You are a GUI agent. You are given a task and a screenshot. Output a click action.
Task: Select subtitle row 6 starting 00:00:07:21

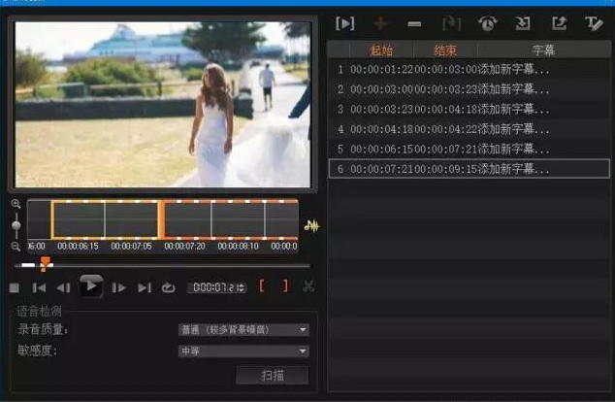469,169
